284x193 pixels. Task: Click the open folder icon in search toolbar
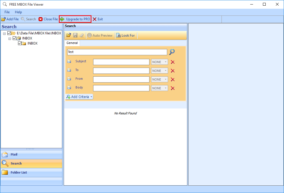point(69,36)
